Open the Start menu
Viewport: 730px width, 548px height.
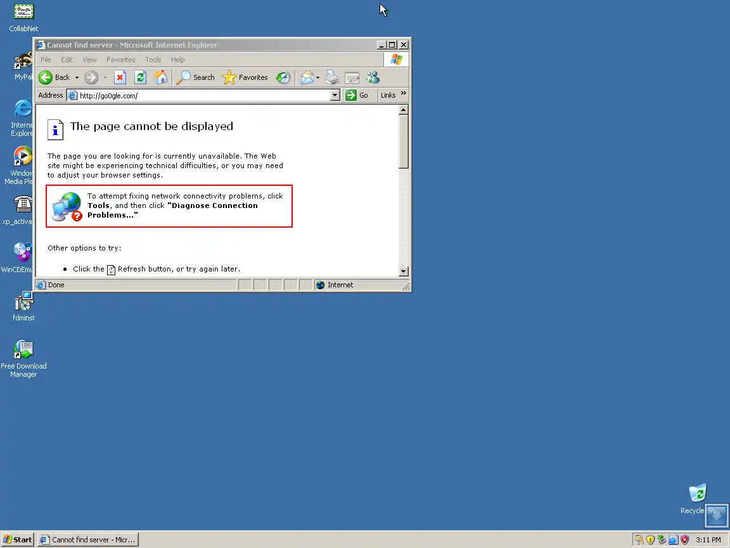click(x=17, y=540)
